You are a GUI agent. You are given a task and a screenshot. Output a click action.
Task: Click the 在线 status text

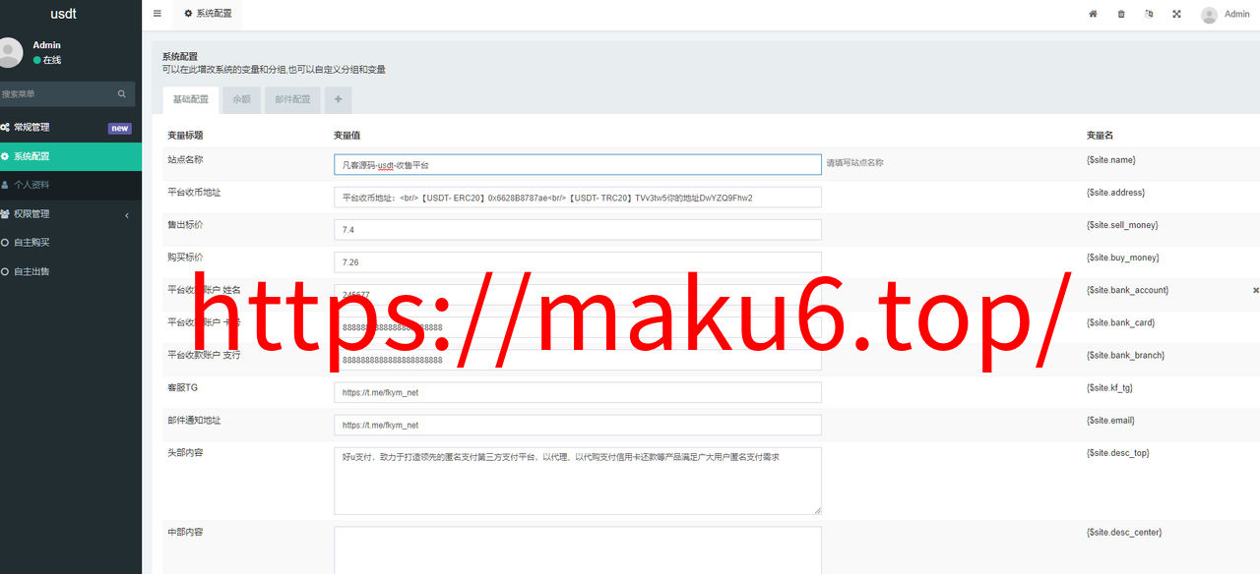coord(51,60)
